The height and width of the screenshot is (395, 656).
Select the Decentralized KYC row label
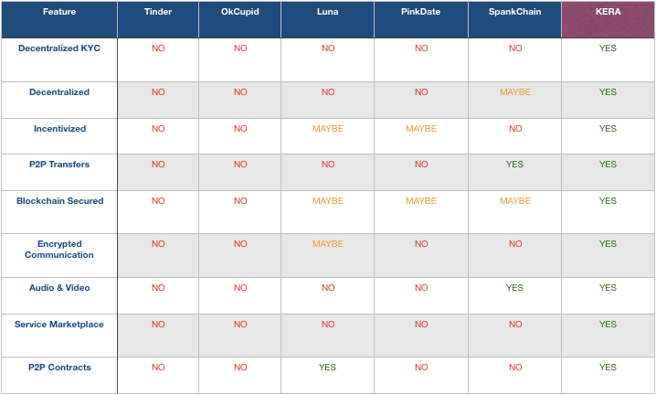[x=59, y=48]
